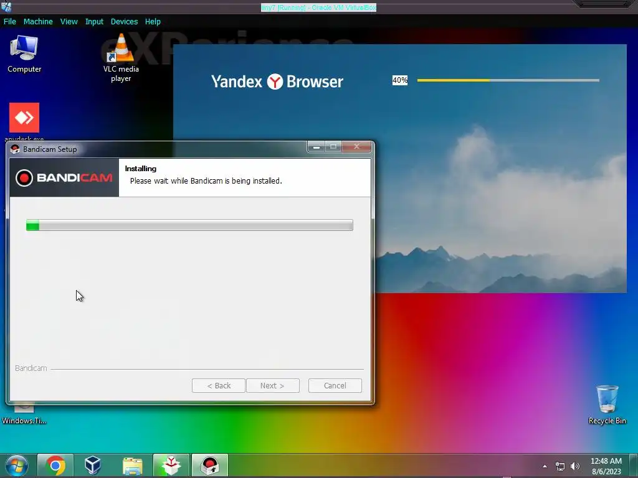Image resolution: width=638 pixels, height=478 pixels.
Task: Switch to the Yandex installer taskbar button
Action: coord(171,466)
